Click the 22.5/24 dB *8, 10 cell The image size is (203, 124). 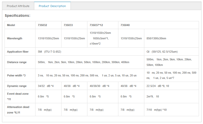click(172, 86)
